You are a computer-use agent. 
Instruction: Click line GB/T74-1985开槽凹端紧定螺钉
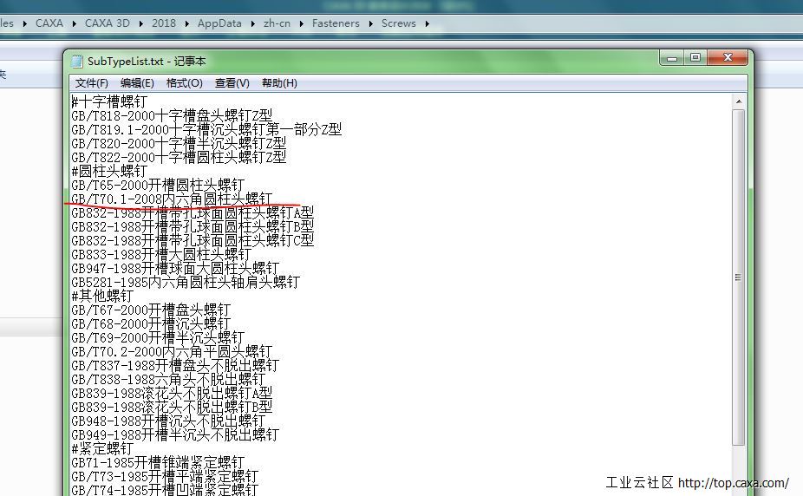tap(165, 490)
